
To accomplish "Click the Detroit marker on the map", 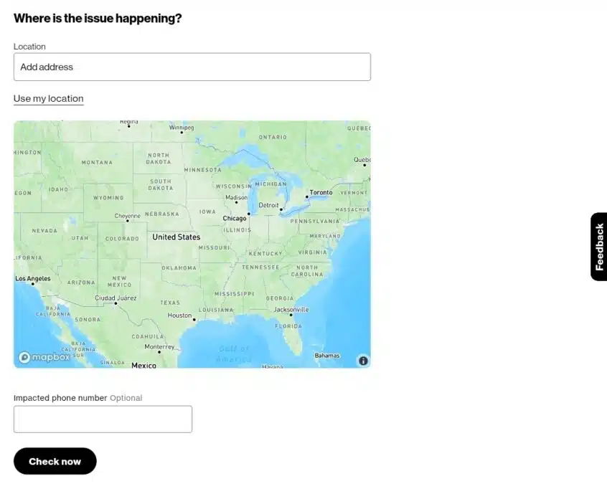I will (281, 210).
